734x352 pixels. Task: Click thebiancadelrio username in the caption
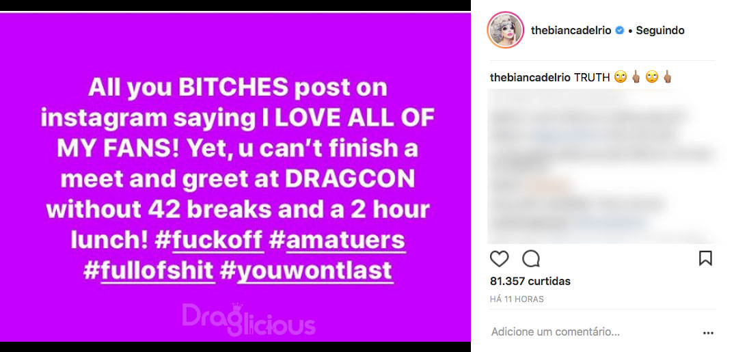click(530, 78)
